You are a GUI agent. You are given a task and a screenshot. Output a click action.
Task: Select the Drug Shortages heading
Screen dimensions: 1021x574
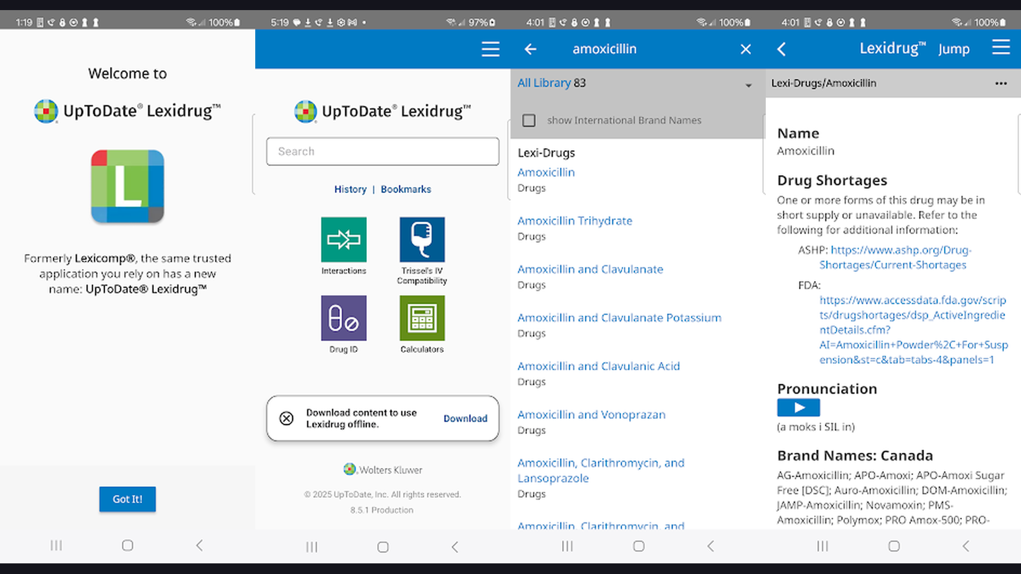tap(832, 180)
